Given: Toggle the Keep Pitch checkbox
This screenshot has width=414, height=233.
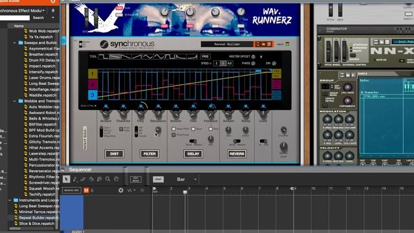Looking at the screenshot, I should pyautogui.click(x=173, y=129).
